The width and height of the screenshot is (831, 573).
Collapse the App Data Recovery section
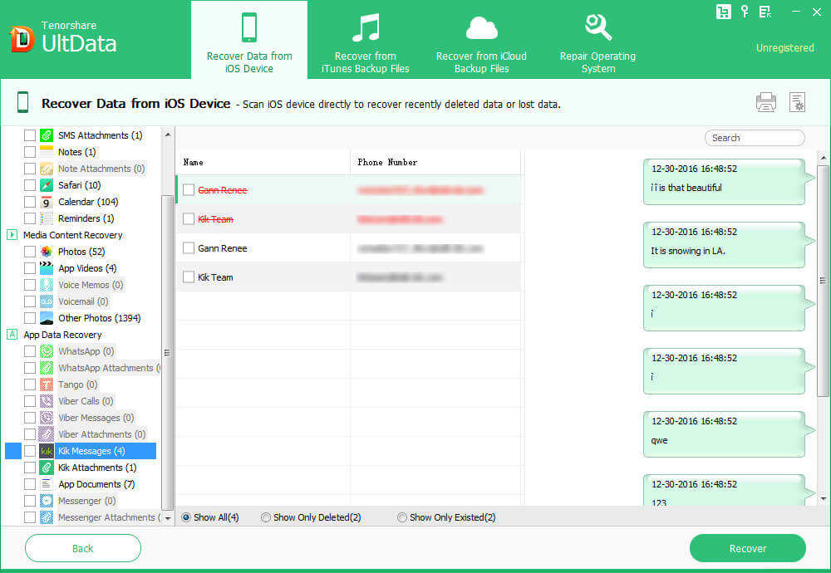(x=12, y=335)
